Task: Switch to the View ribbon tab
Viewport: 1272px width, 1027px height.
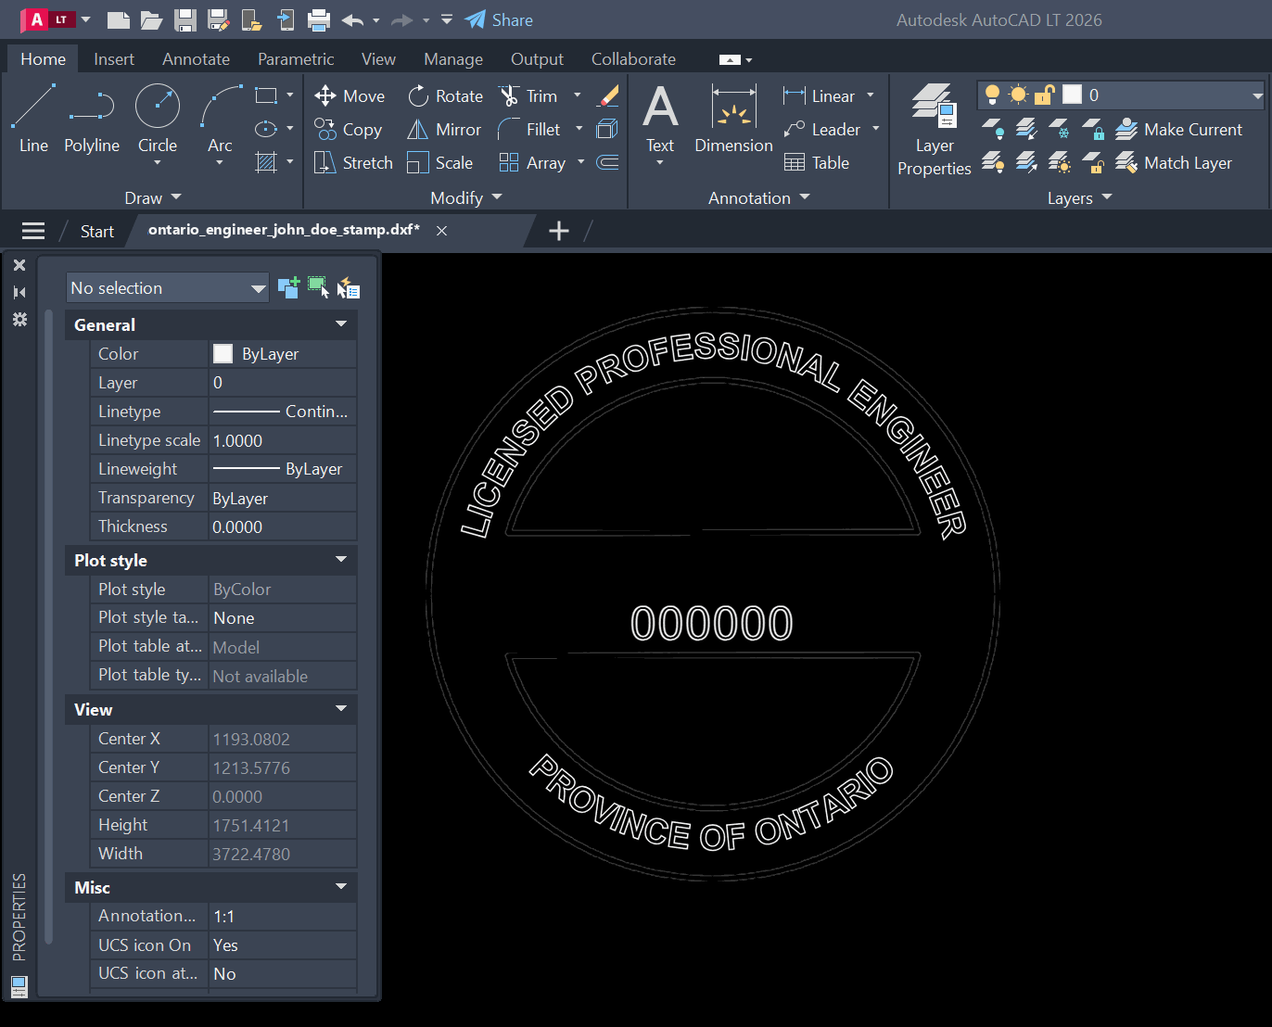Action: 378,59
